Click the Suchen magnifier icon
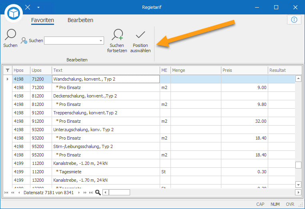The width and height of the screenshot is (305, 209). click(10, 34)
